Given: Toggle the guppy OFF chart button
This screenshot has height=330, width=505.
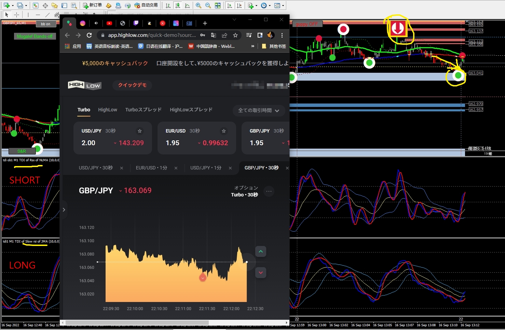Looking at the screenshot, I should click(x=306, y=24).
